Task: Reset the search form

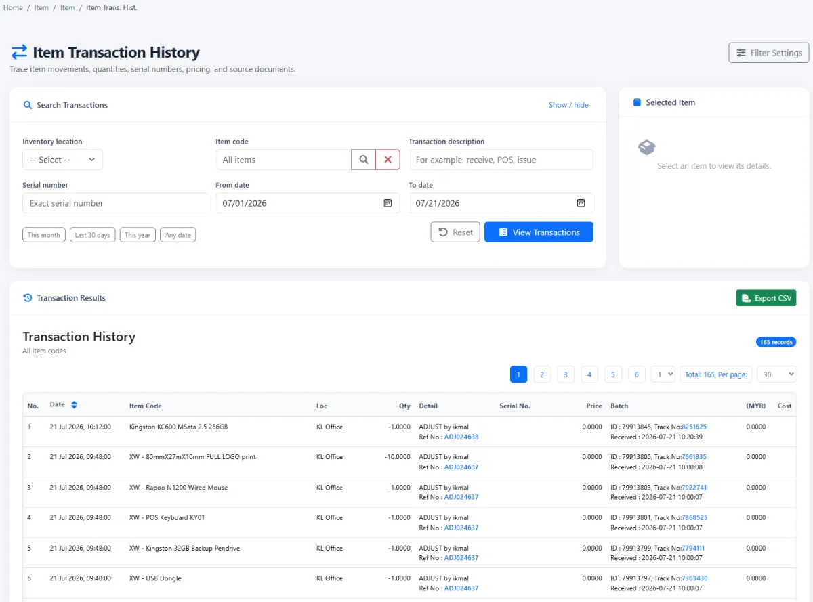Action: pyautogui.click(x=455, y=232)
